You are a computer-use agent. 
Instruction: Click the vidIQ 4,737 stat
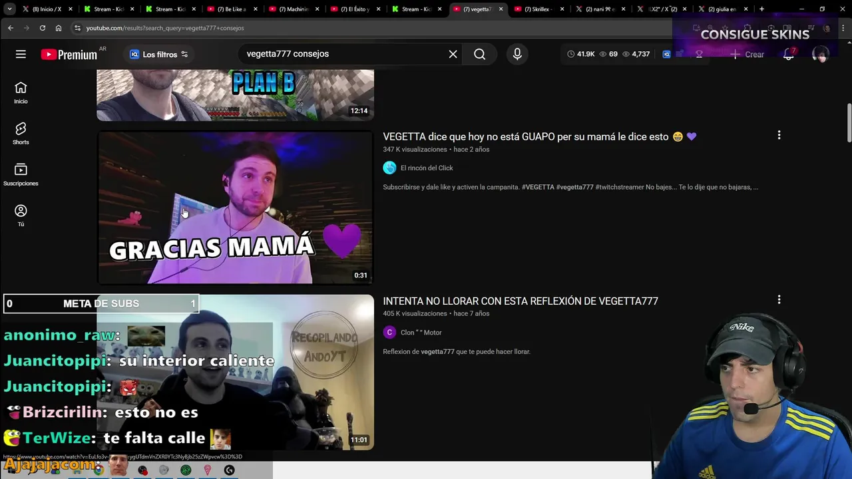click(x=636, y=54)
